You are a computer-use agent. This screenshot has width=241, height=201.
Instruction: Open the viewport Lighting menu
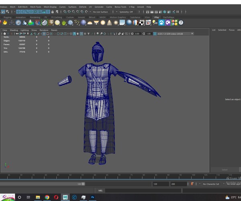[x=25, y=30]
